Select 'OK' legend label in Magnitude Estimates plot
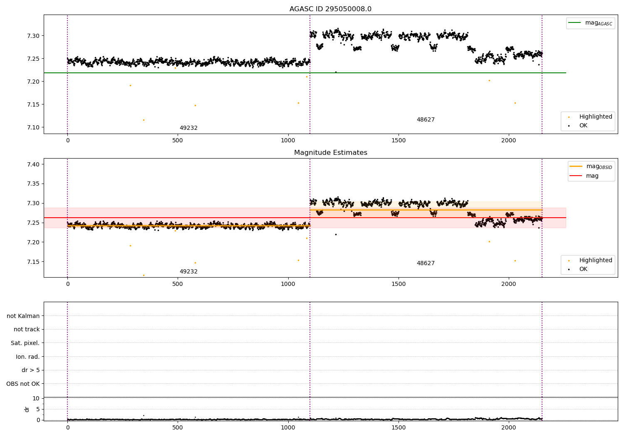 tap(583, 269)
